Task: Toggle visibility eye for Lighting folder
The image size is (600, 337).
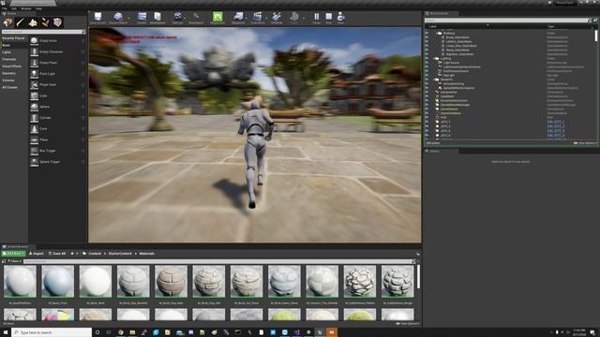Action: (427, 58)
